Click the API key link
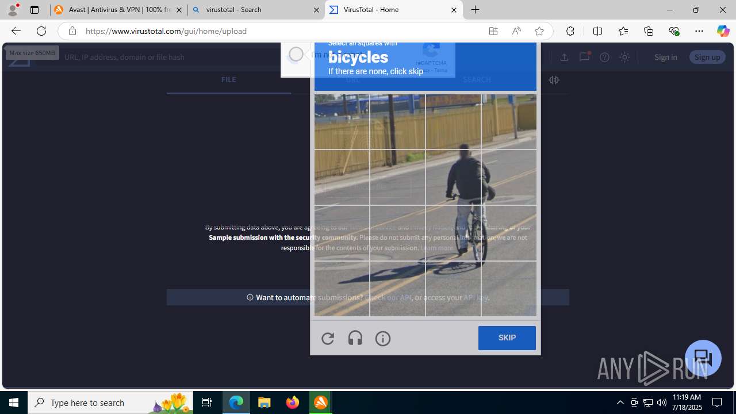 [476, 297]
